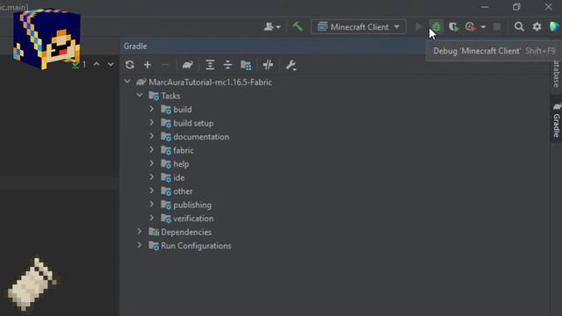The width and height of the screenshot is (562, 316).
Task: Go to previous highlighted problem arrow
Action: pyautogui.click(x=97, y=64)
